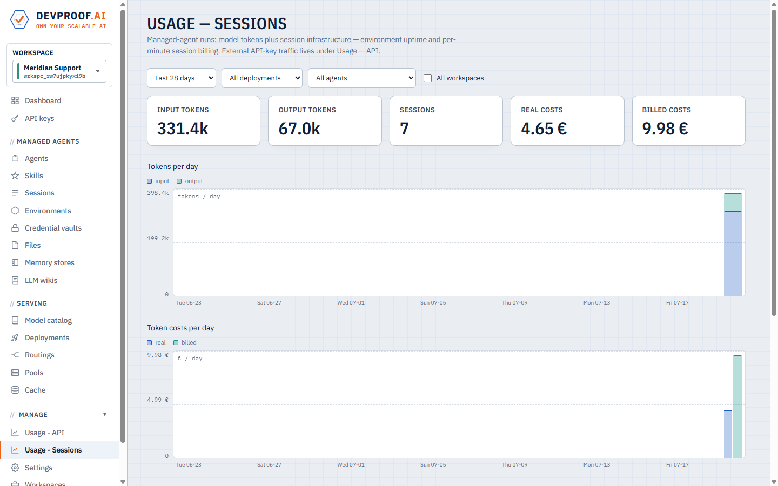778x486 pixels.
Task: Click the blue input token bar
Action: pyautogui.click(x=733, y=254)
